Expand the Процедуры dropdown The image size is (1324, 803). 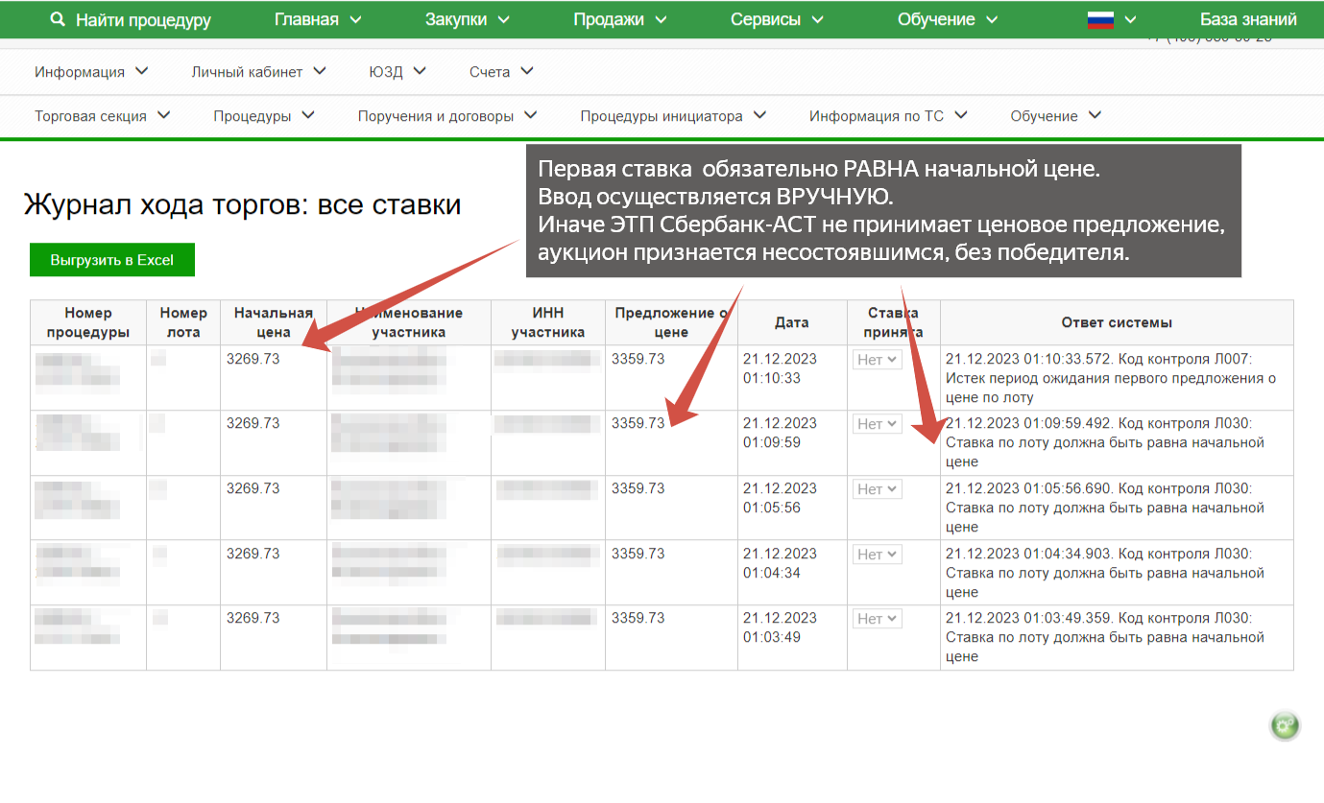pos(264,116)
